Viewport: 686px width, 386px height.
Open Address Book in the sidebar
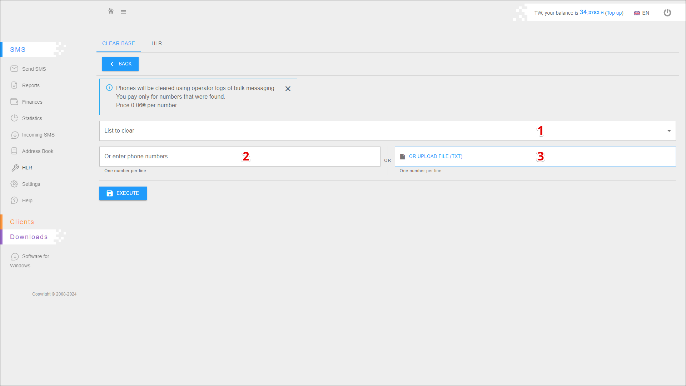click(38, 151)
